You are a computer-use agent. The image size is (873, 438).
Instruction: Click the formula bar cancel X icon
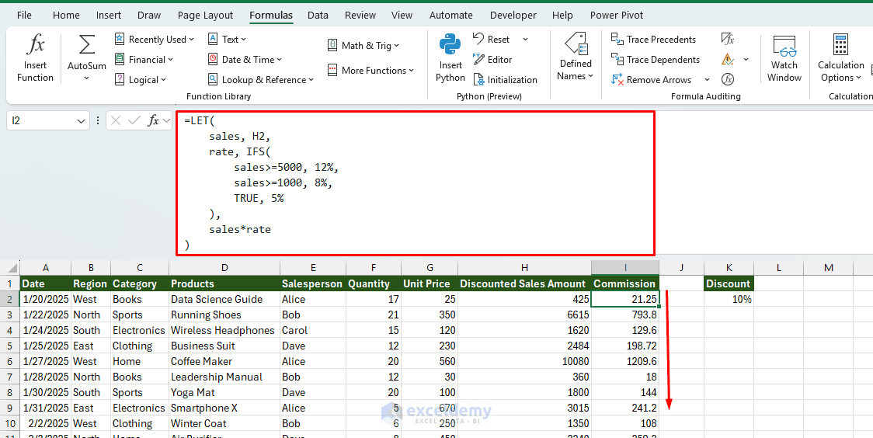(116, 120)
